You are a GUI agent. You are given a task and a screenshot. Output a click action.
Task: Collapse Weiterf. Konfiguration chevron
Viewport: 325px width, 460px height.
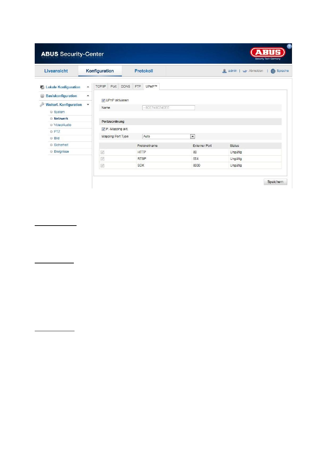point(88,105)
